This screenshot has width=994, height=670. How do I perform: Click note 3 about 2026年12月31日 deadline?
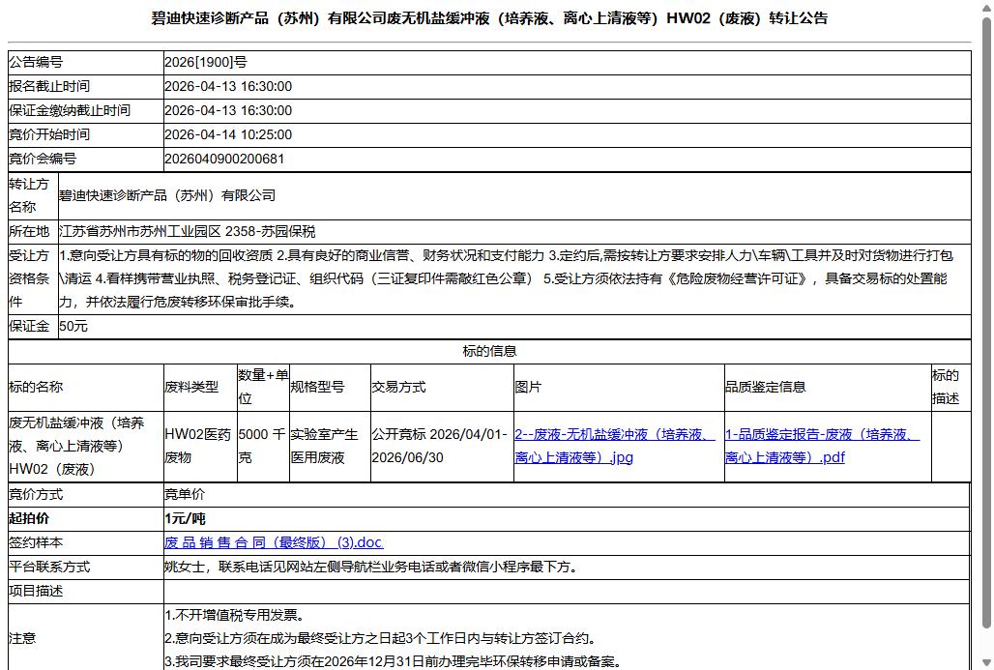[393, 661]
